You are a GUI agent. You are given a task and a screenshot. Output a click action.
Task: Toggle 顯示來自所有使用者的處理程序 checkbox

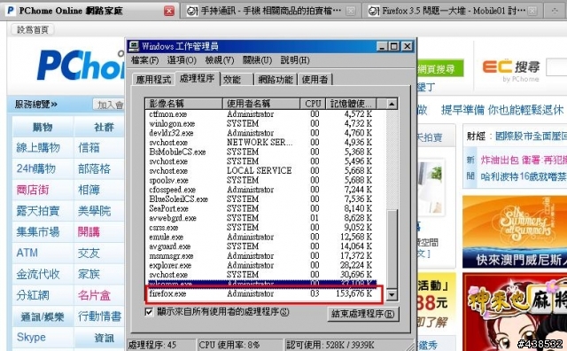pos(149,312)
